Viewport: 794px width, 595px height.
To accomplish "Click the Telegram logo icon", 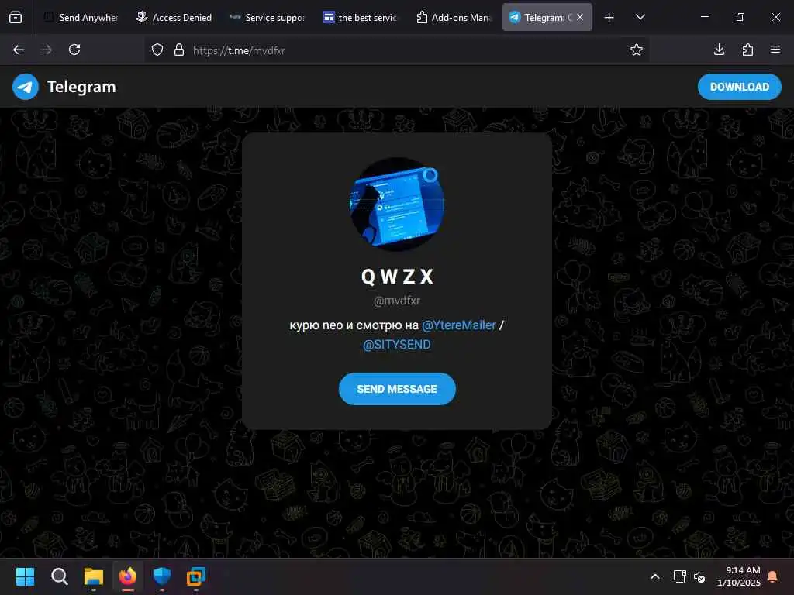I will tap(26, 87).
